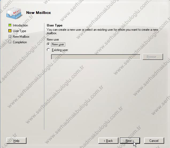170x148 pixels.
Task: Cancel the New Mailbox wizard
Action: click(154, 141)
